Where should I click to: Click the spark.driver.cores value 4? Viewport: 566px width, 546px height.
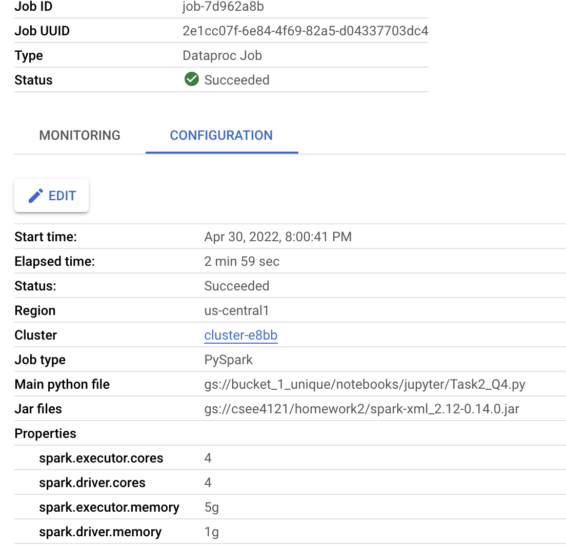(208, 482)
